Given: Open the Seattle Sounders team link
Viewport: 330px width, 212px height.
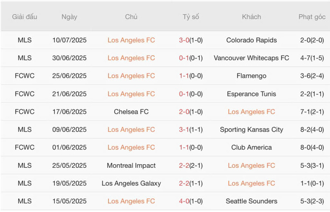Looking at the screenshot, I should point(251,201).
